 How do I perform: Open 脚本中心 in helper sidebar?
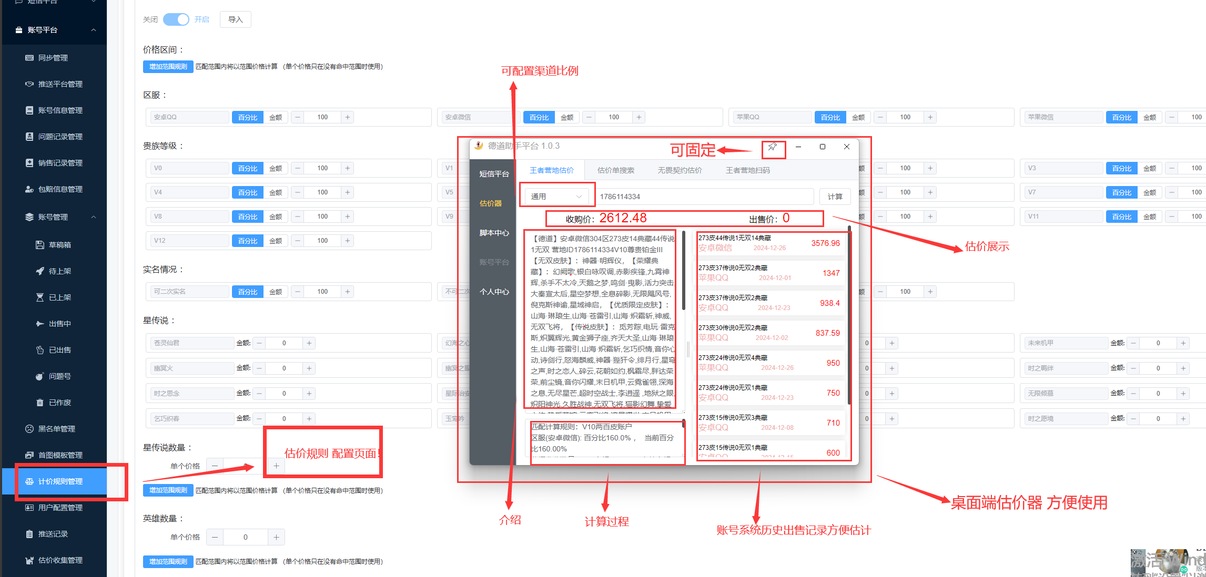click(x=494, y=233)
